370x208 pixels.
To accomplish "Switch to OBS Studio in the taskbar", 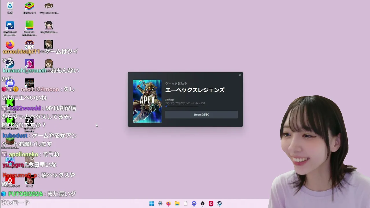I will point(203,203).
